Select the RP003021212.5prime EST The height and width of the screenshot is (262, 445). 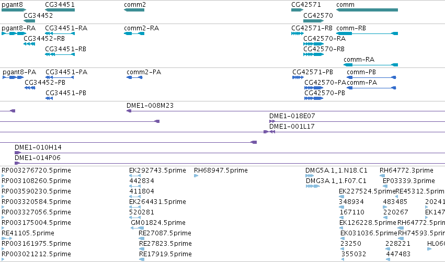click(36, 254)
